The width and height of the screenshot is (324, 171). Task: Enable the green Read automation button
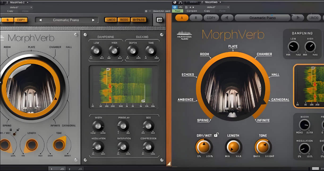point(178,11)
